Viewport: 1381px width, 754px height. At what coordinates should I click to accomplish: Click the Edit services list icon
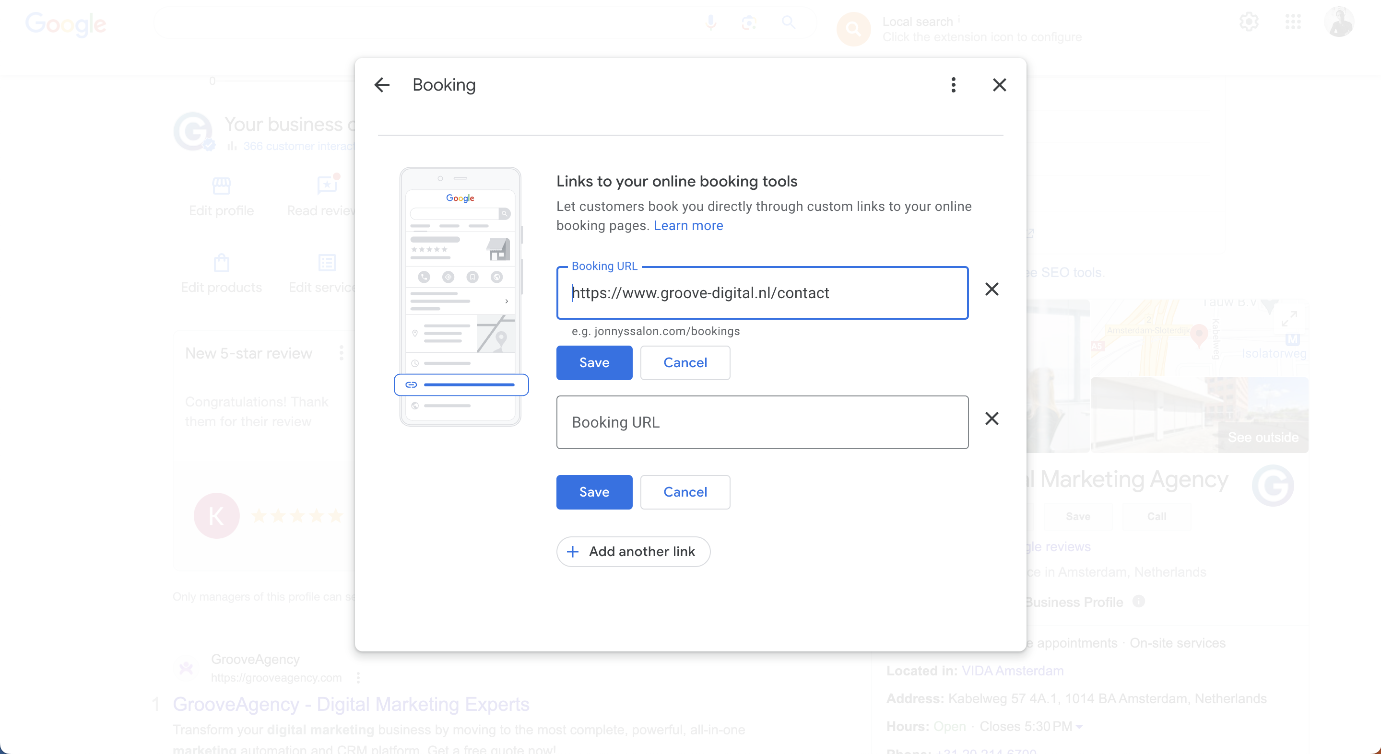coord(327,263)
